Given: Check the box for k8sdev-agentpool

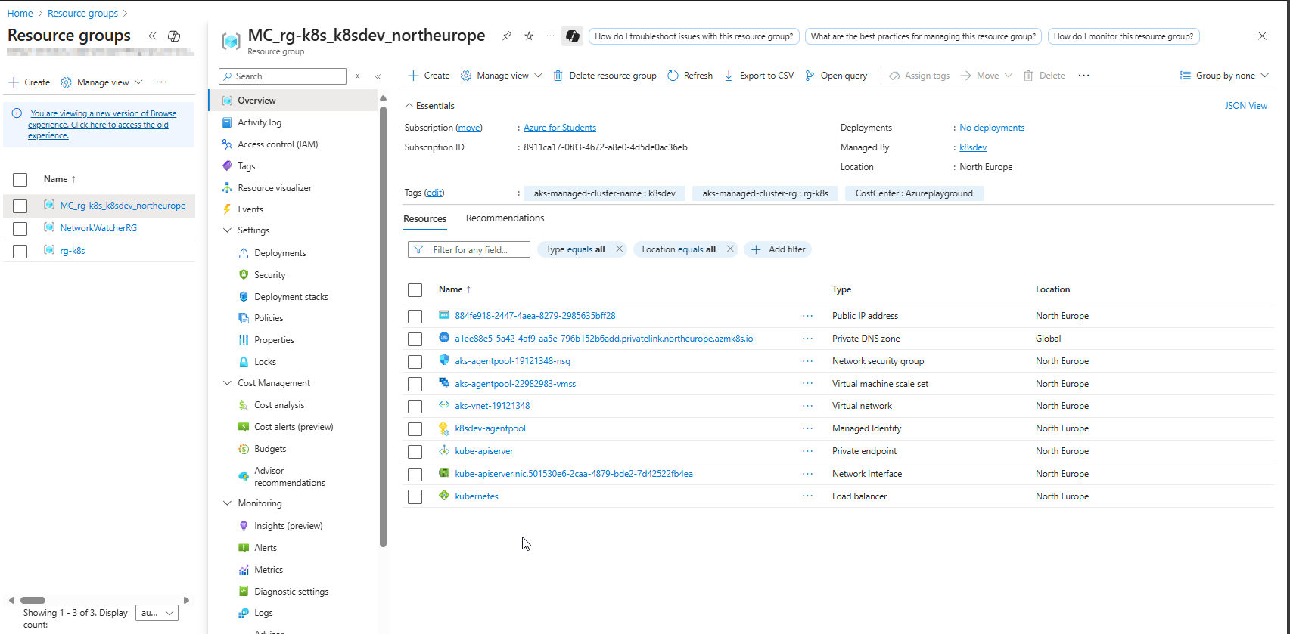Looking at the screenshot, I should click(x=415, y=429).
